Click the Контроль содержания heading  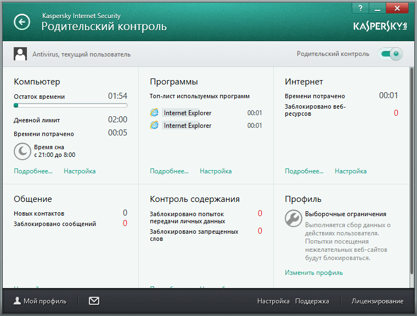195,199
